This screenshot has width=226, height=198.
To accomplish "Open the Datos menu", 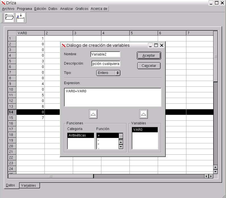I will click(x=53, y=9).
